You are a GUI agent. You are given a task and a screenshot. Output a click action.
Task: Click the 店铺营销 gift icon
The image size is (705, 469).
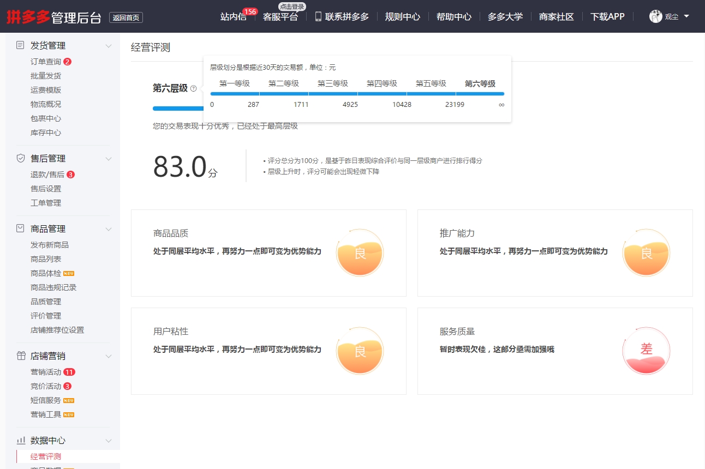(x=21, y=356)
